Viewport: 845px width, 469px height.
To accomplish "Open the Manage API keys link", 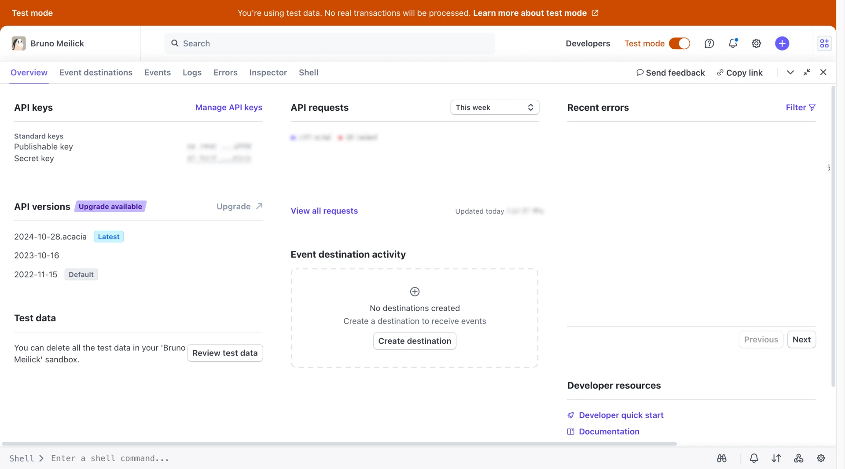I will point(228,107).
